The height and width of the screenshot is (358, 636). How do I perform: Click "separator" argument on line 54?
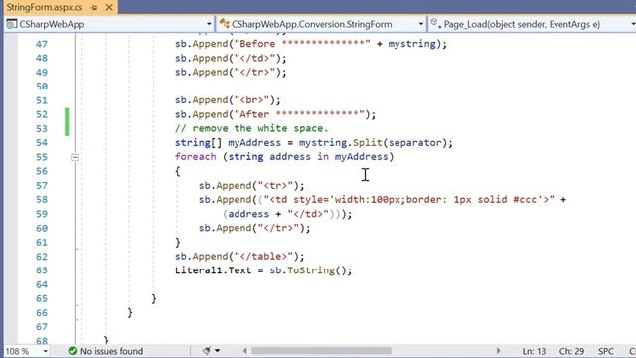click(415, 143)
